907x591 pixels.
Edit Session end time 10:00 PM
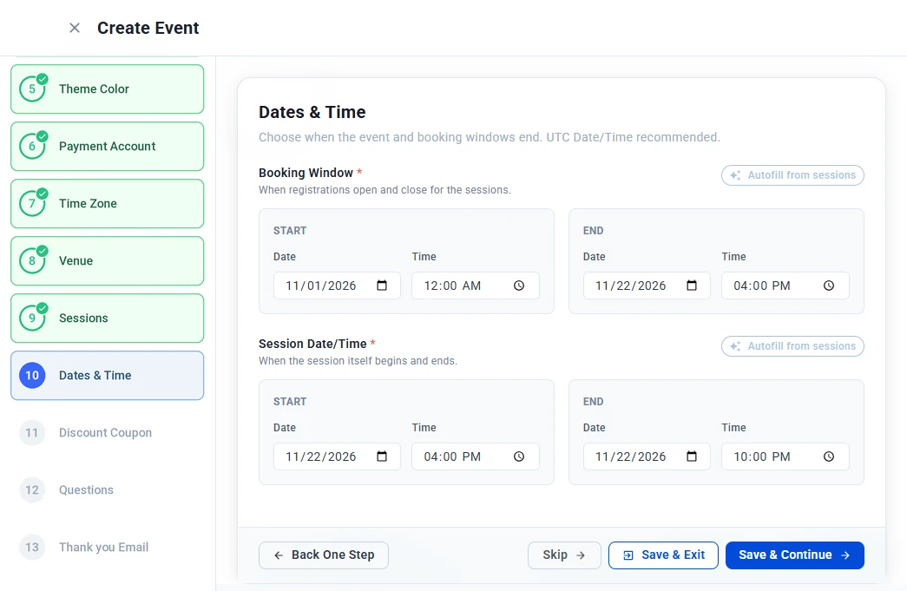click(785, 456)
